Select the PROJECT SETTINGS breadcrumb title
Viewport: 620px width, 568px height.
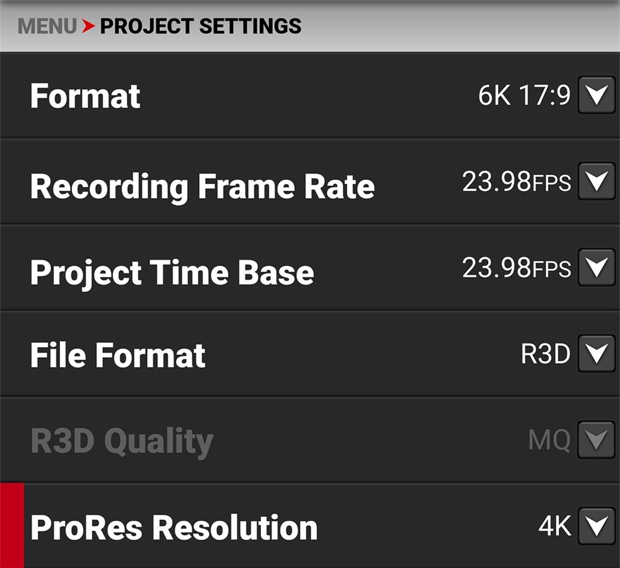tap(200, 27)
